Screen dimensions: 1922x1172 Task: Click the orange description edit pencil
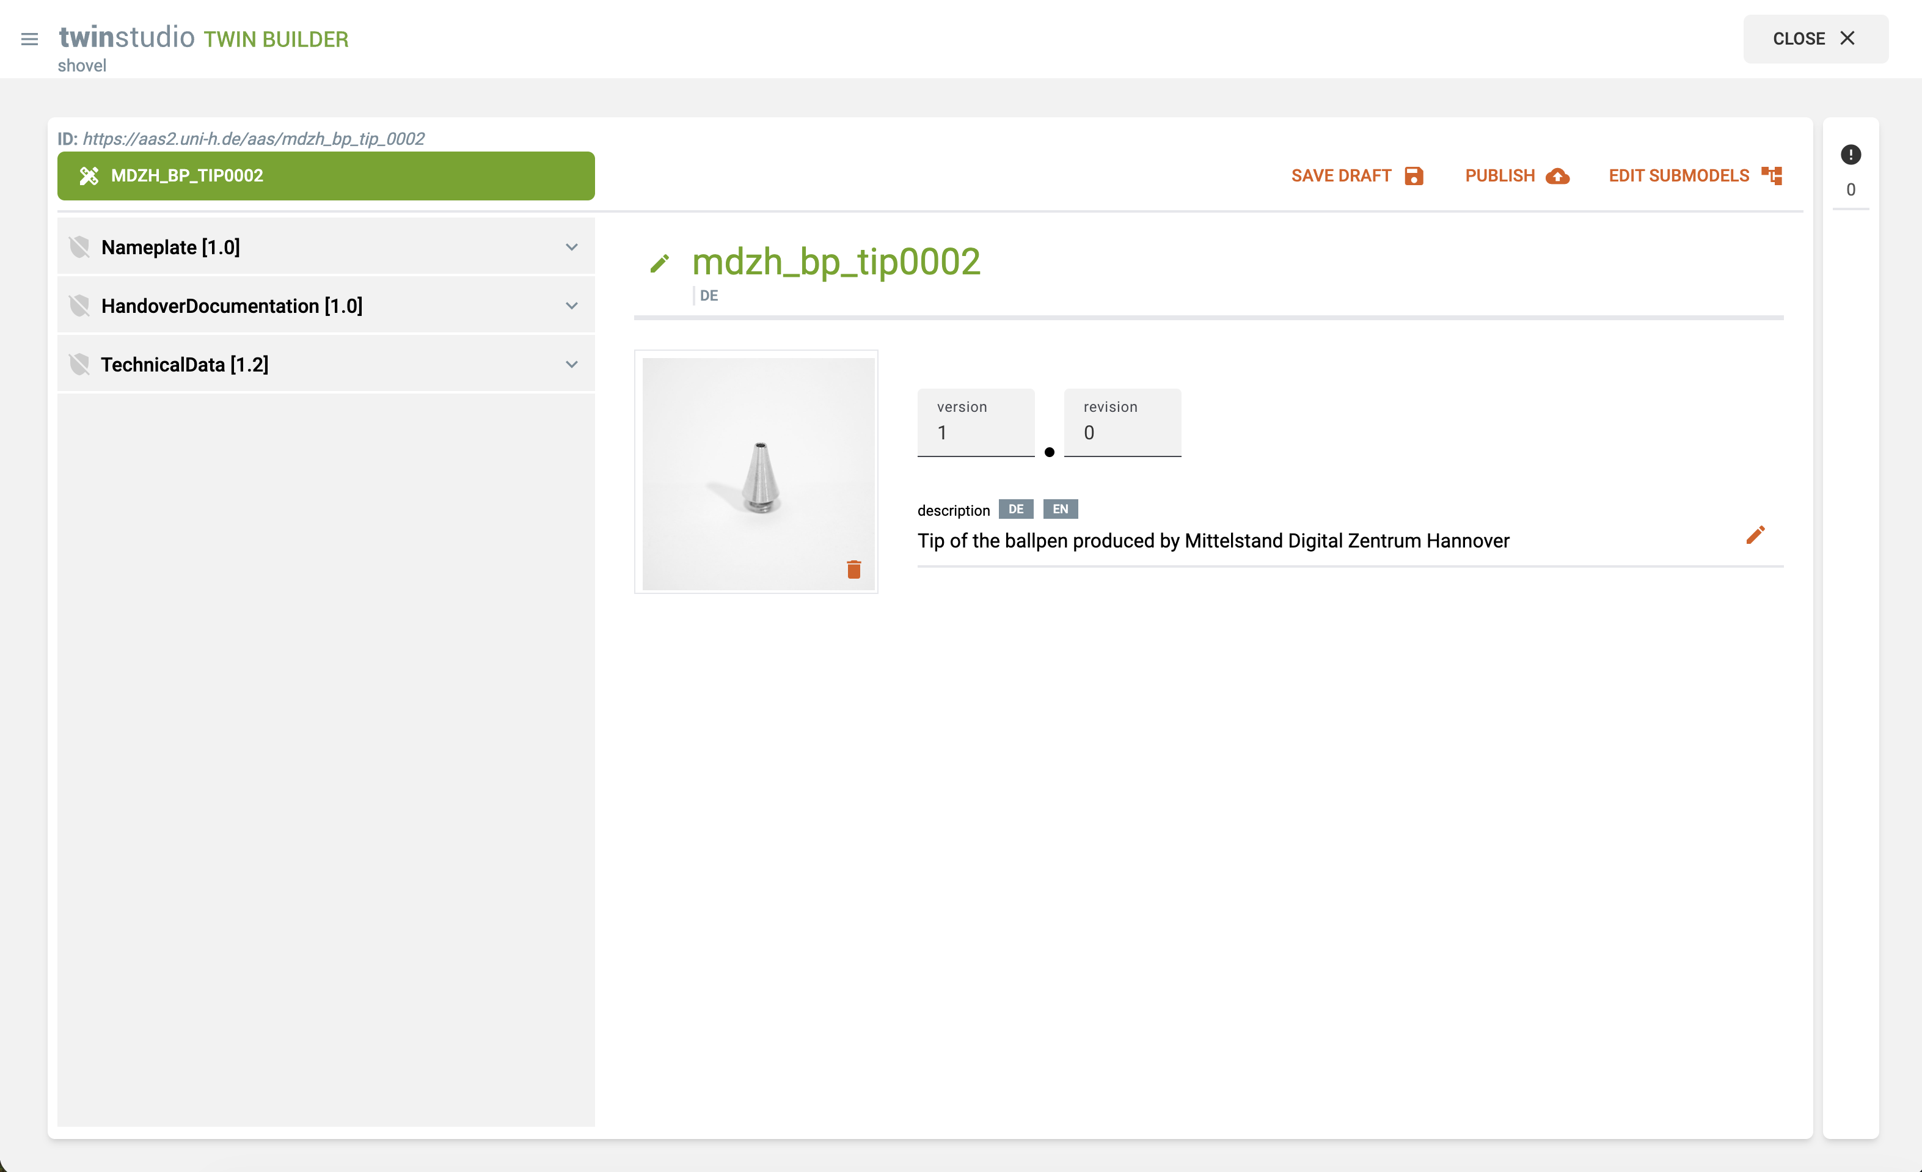click(1755, 535)
